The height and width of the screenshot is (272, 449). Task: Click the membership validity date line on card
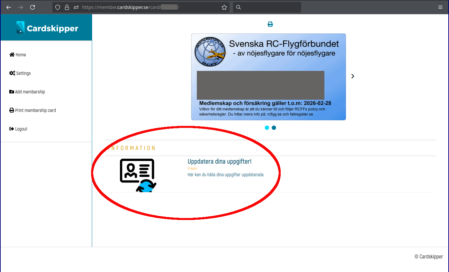[265, 103]
